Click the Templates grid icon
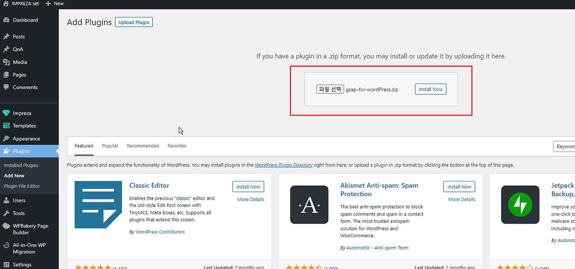This screenshot has width=575, height=269. pos(6,126)
